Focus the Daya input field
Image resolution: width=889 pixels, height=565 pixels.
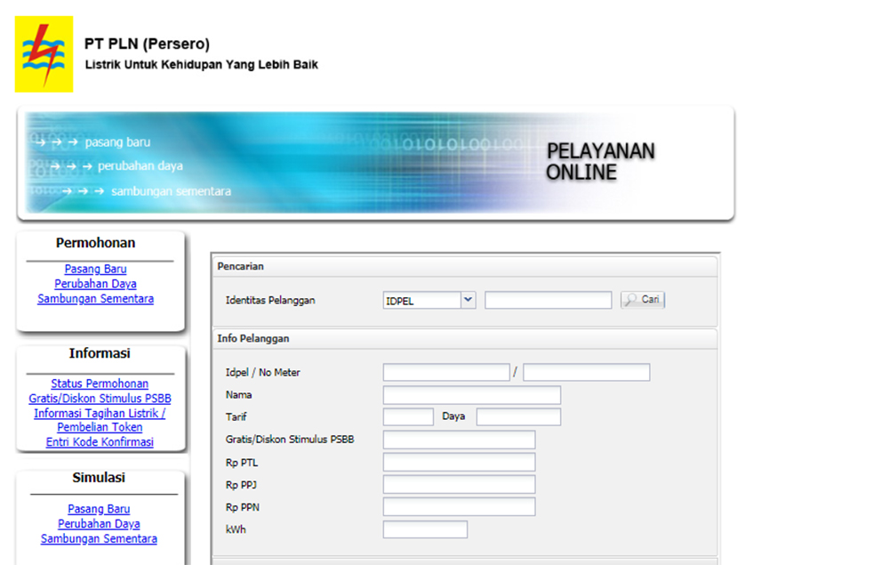518,417
